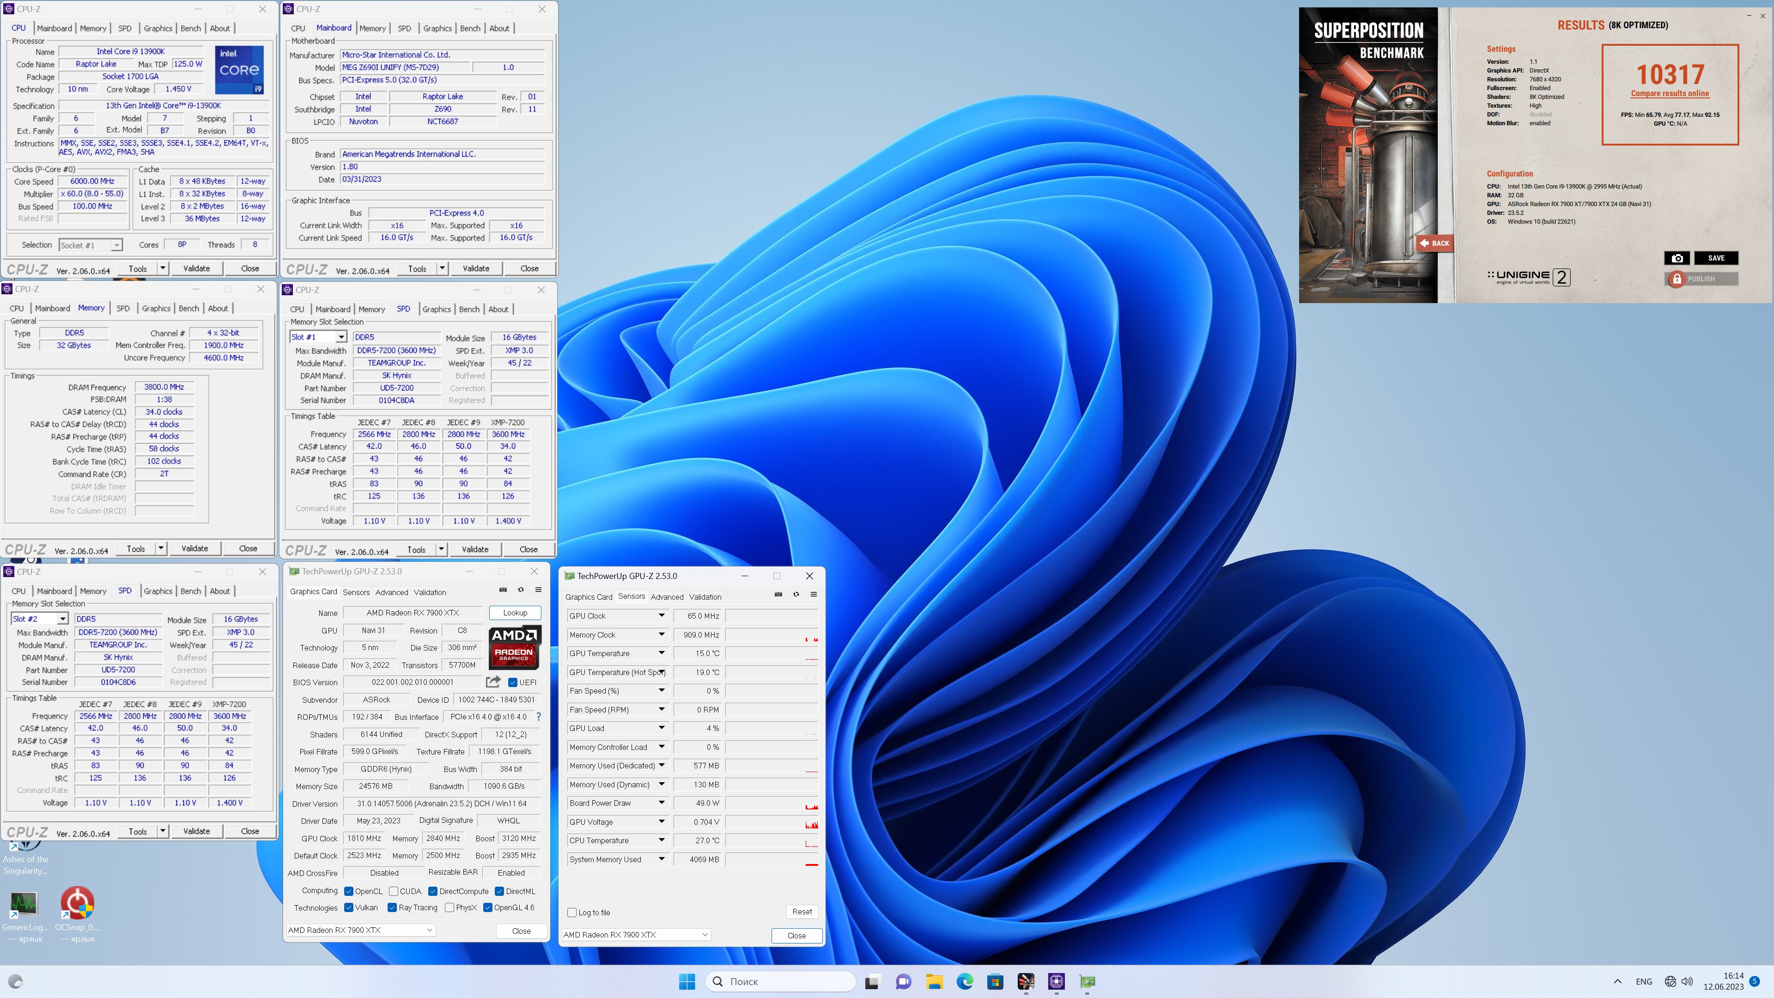Screen dimensions: 1774x998
Task: Show hidden system tray icons
Action: click(x=1618, y=981)
